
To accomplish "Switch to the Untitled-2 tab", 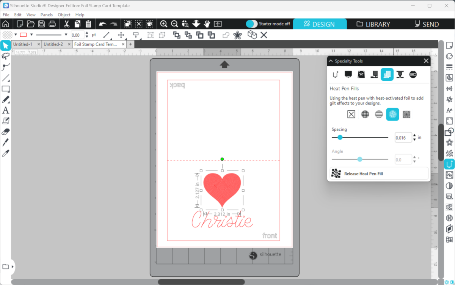I will coord(53,44).
